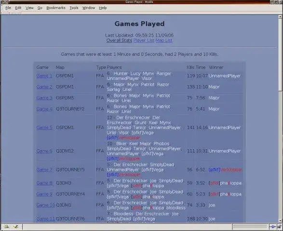Open the Game 9 link
The height and width of the screenshot is (231, 283).
(44, 194)
